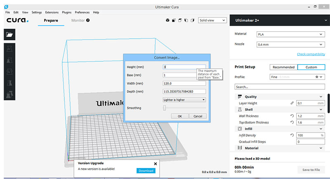Image resolution: width=330 pixels, height=179 pixels.
Task: Click the Gradual Infill Steps value field
Action: [x=311, y=142]
